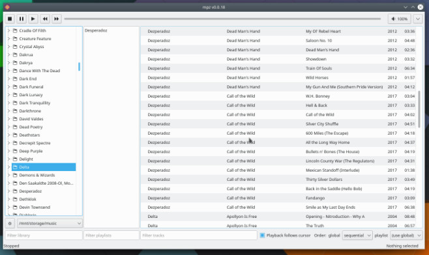429x255 pixels.
Task: Select the track Lincoln County War (The Regulators)
Action: (278, 161)
